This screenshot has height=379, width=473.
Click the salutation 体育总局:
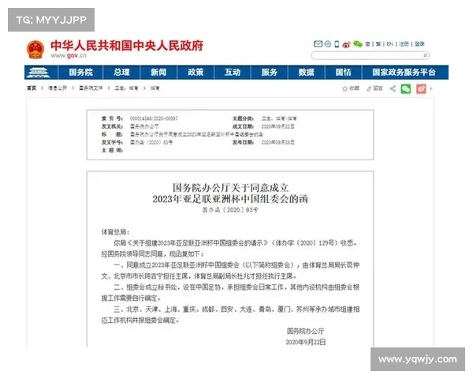point(115,232)
